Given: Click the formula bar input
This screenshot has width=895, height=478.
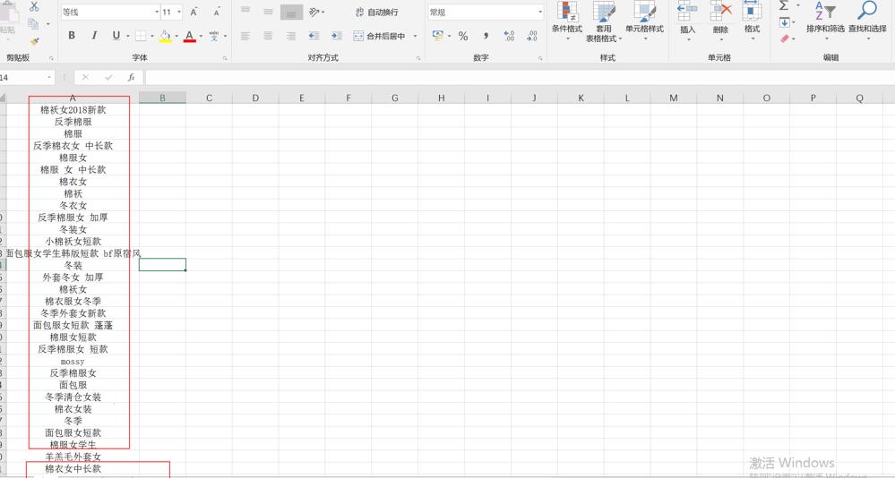Looking at the screenshot, I should 520,77.
